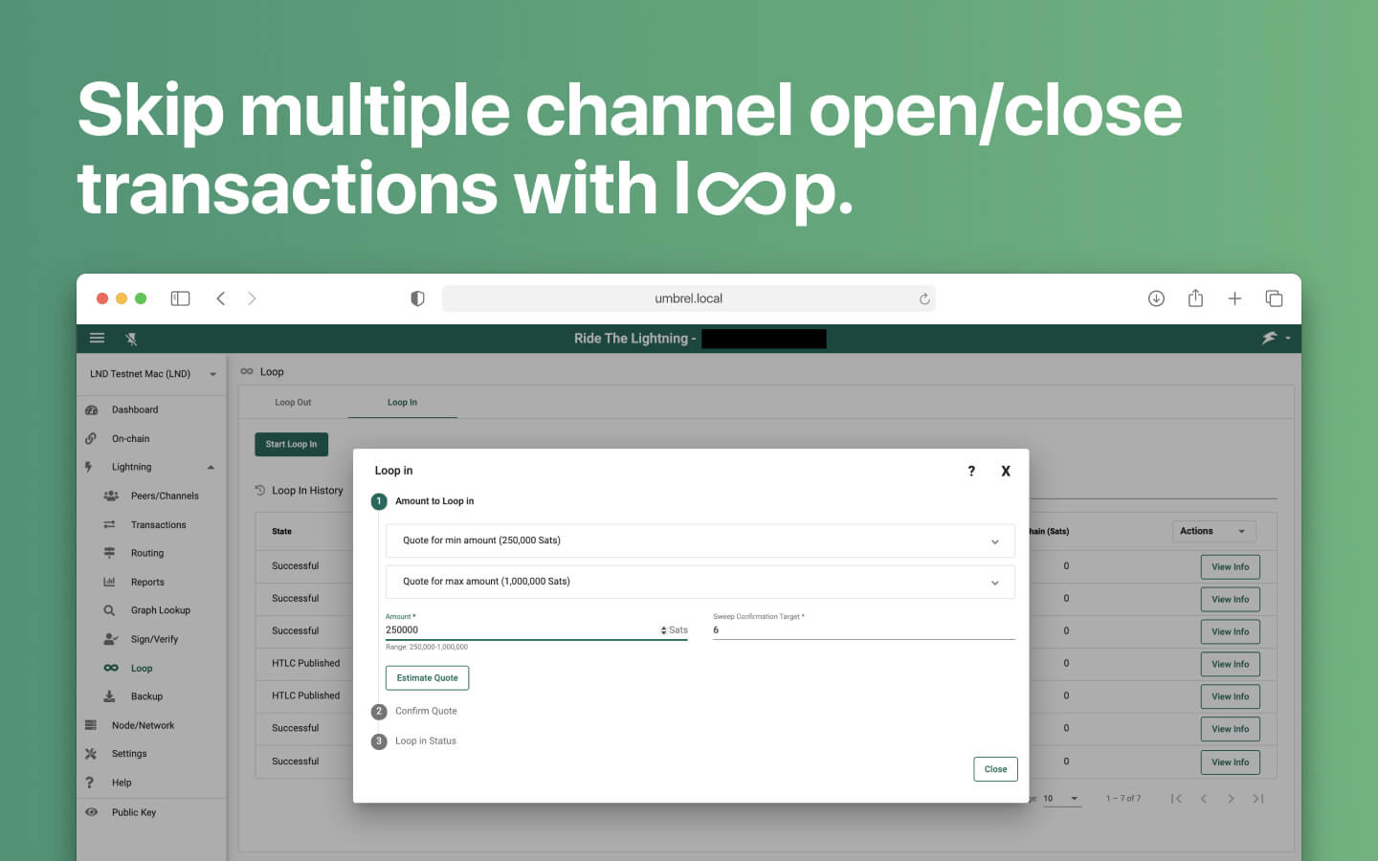Expand Quote for min amount panel
Screen dimensions: 1378x861
[700, 541]
